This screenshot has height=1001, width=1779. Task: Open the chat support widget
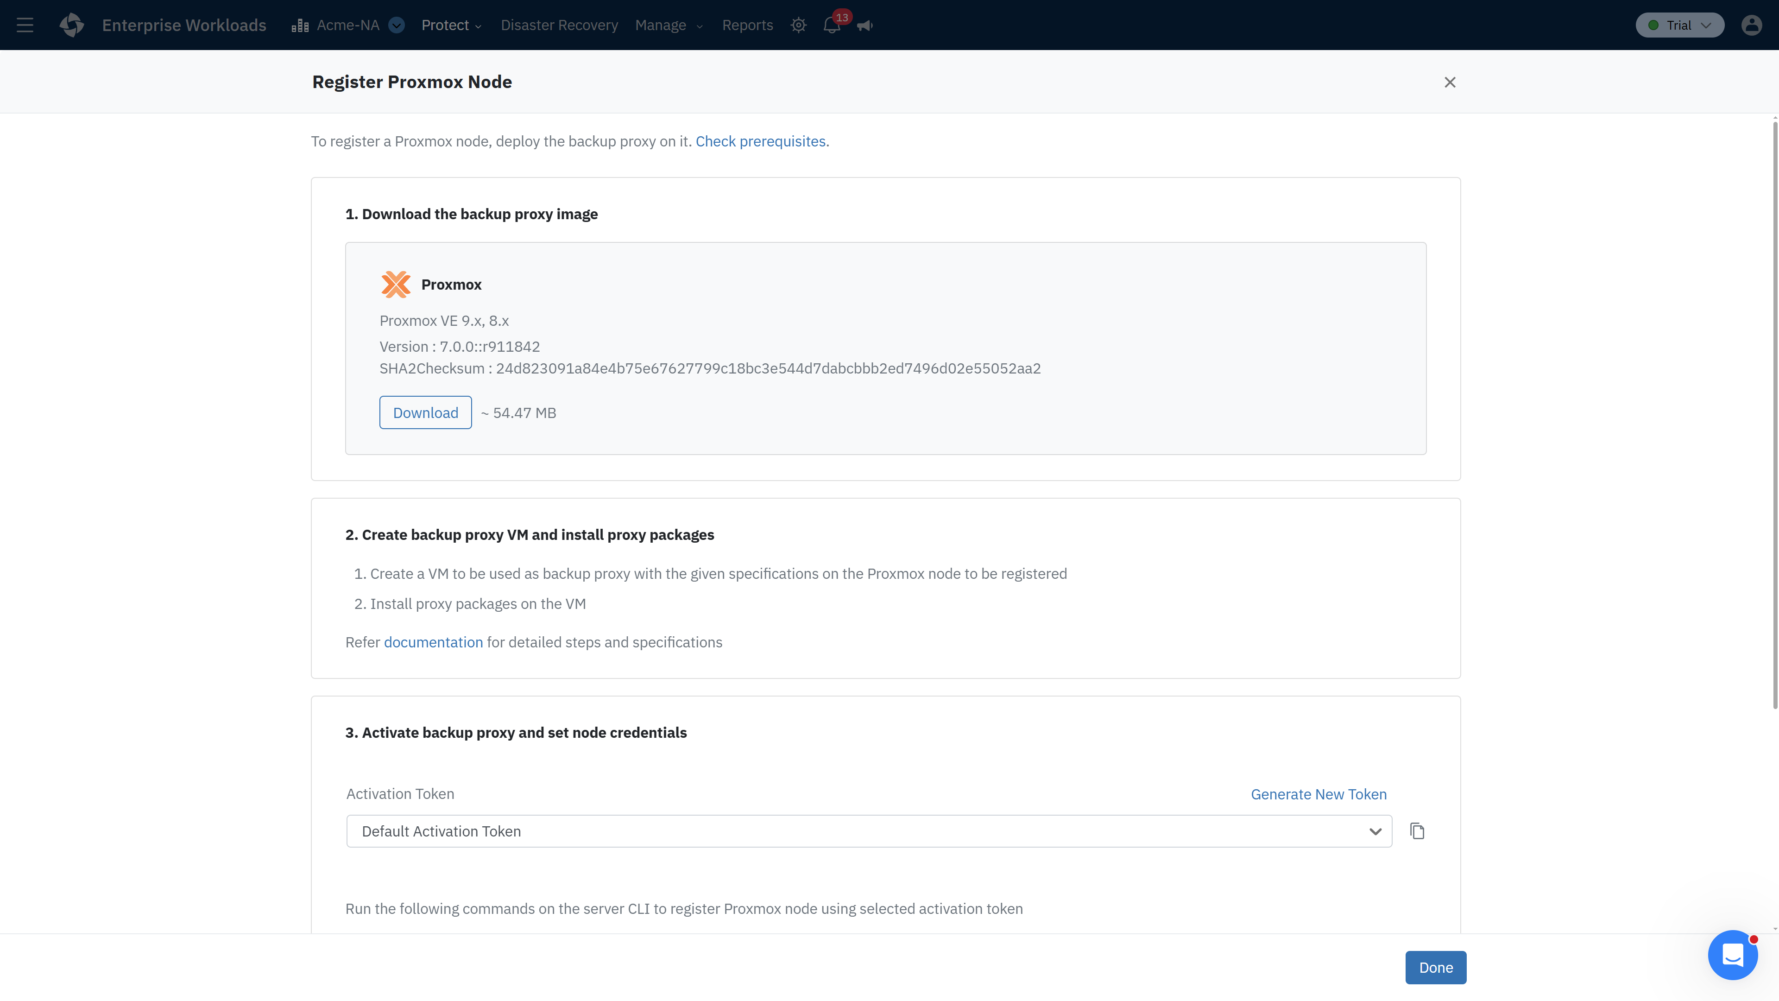click(x=1733, y=955)
